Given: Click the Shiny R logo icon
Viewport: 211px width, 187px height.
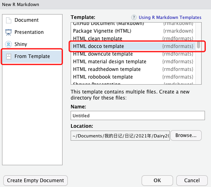Looking at the screenshot, I should pyautogui.click(x=8, y=44).
